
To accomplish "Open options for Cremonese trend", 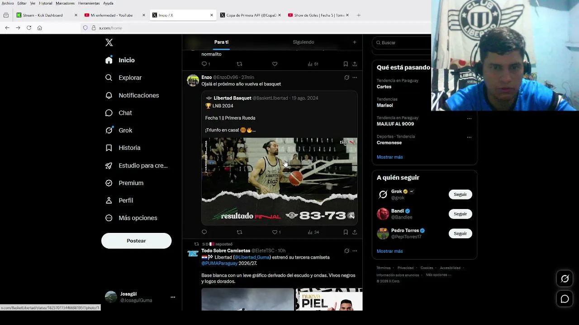I will coord(469,137).
